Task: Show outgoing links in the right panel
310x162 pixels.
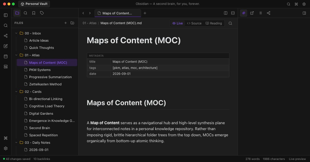Action: pyautogui.click(x=252, y=13)
